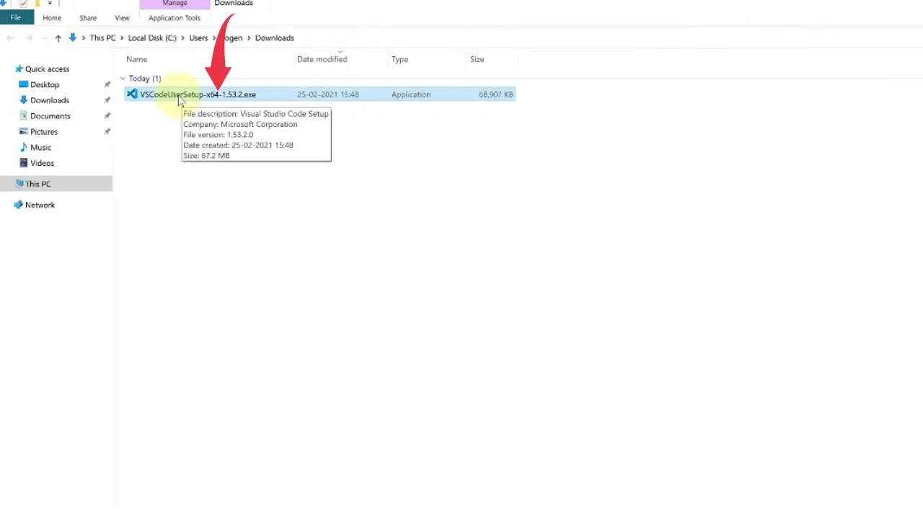This screenshot has width=923, height=519.
Task: Click the Documents icon in sidebar
Action: [x=24, y=116]
